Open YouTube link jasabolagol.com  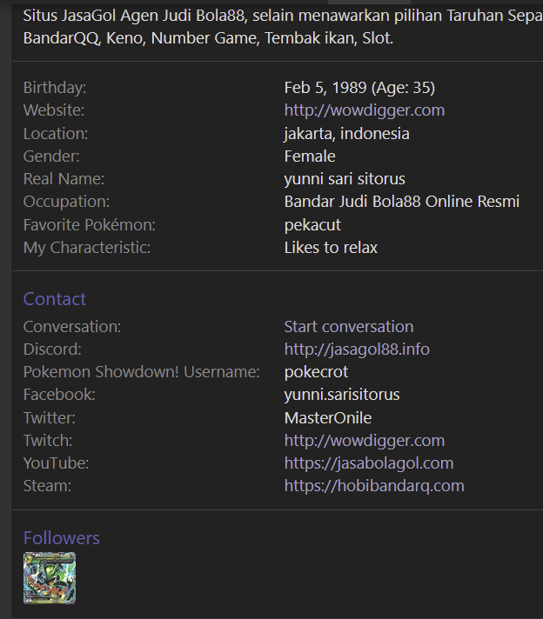pos(369,463)
